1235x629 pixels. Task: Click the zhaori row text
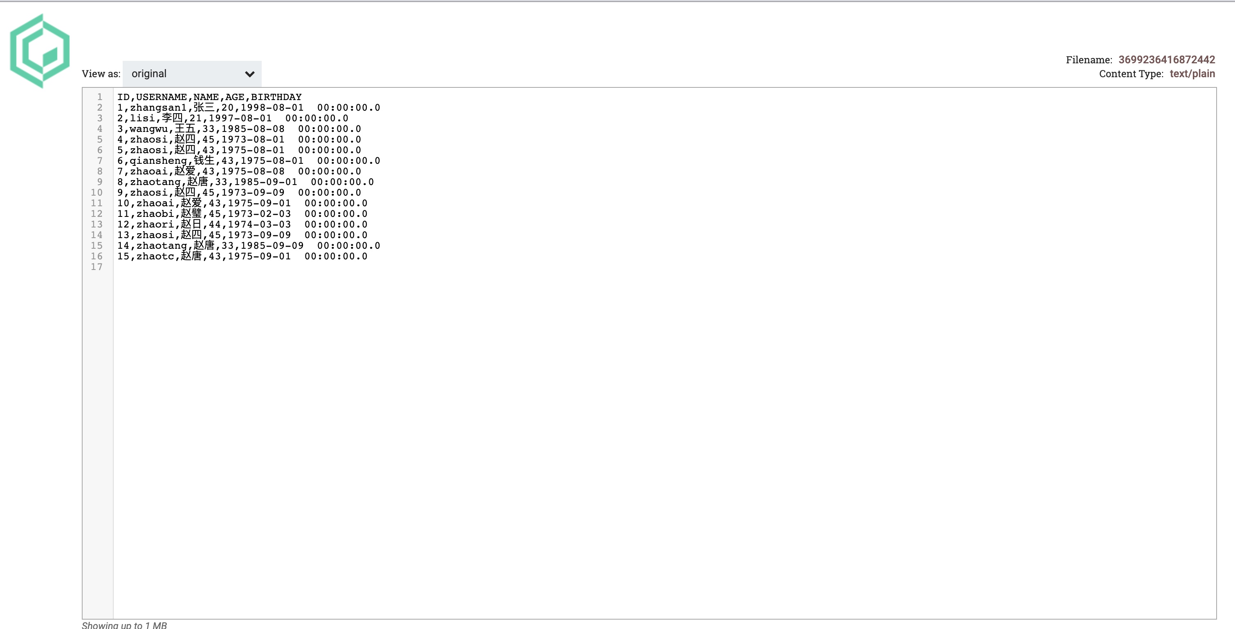pos(242,224)
